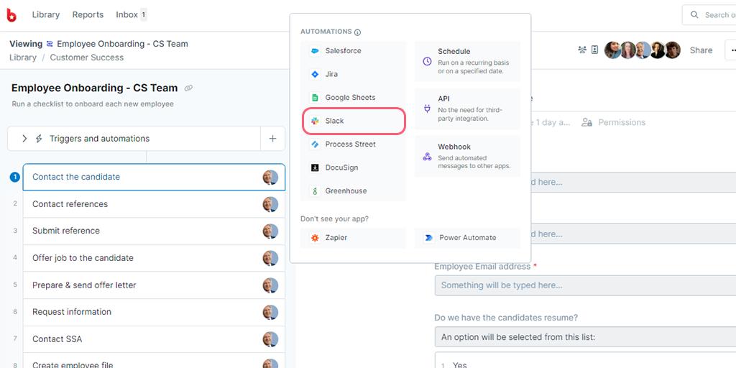Select the Process Street automation
Viewport: 736px width, 368px height.
click(x=353, y=144)
